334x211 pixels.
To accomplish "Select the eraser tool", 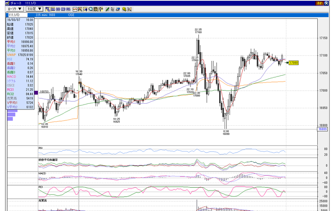I will pyautogui.click(x=118, y=9).
